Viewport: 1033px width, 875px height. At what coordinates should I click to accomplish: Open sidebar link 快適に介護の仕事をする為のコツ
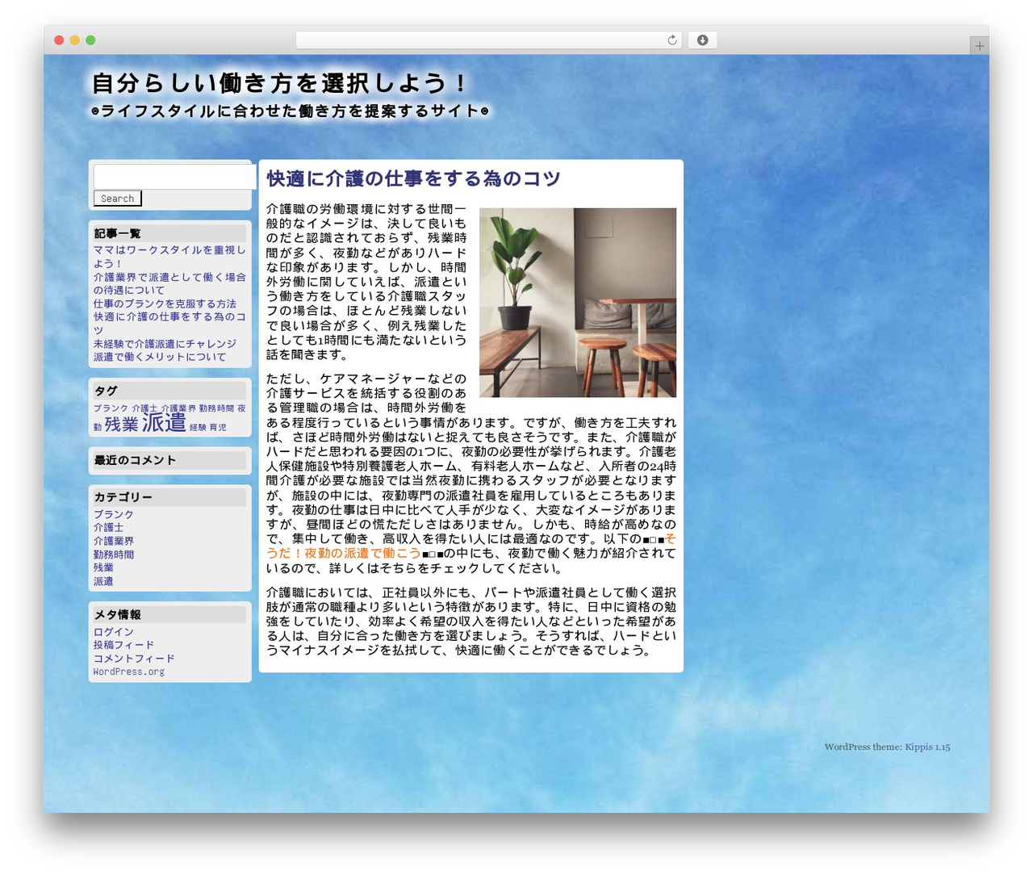pyautogui.click(x=169, y=323)
